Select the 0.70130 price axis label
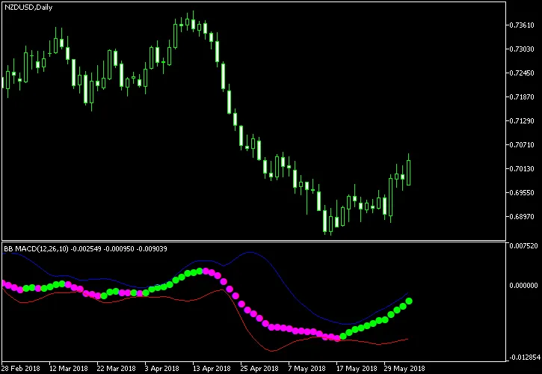Image resolution: width=542 pixels, height=374 pixels. 520,169
